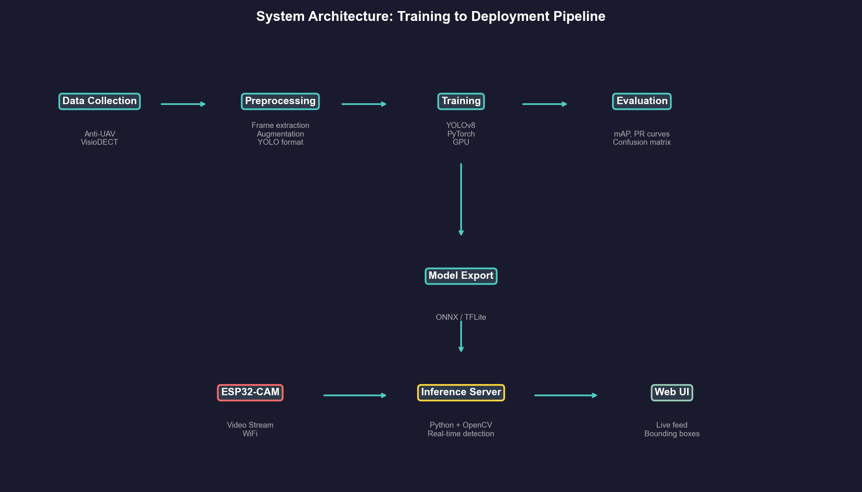Click the YOLOv8 PyTorch GPU caption
The height and width of the screenshot is (492, 862).
click(x=461, y=134)
